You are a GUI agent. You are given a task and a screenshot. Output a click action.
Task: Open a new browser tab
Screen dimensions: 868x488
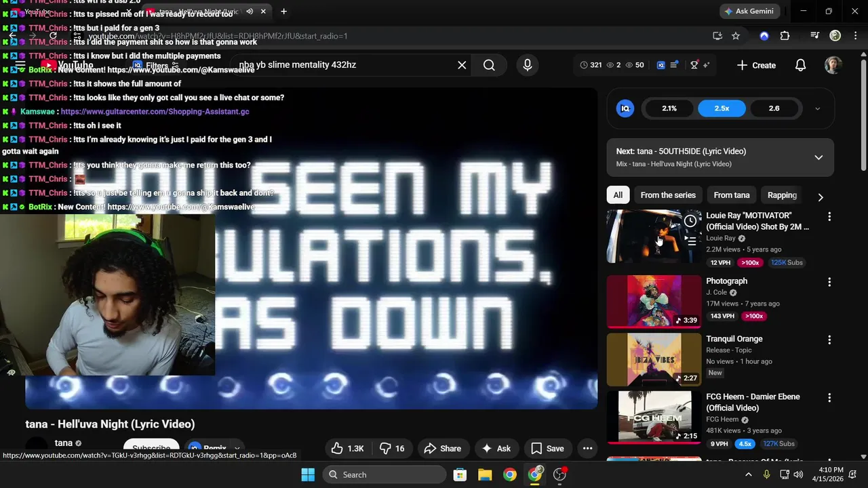point(283,12)
